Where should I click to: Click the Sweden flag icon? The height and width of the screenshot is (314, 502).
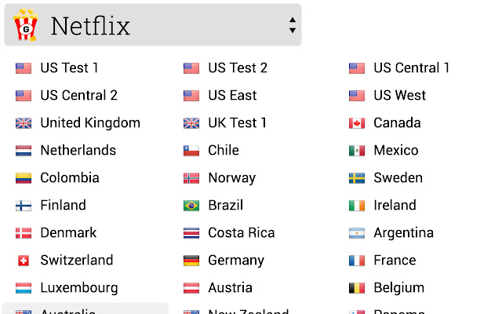click(x=357, y=178)
